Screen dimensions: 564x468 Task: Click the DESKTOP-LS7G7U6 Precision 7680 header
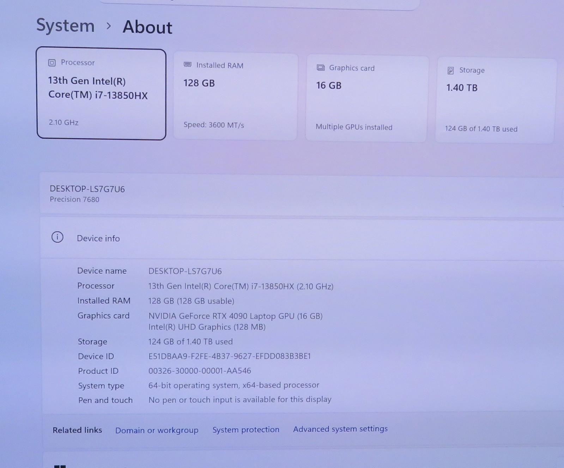(302, 194)
